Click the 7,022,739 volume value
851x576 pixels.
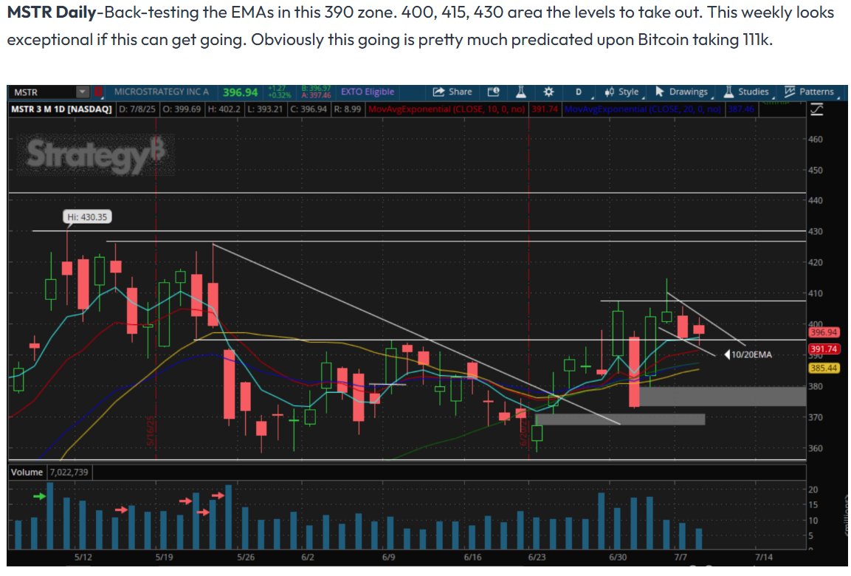pos(69,473)
